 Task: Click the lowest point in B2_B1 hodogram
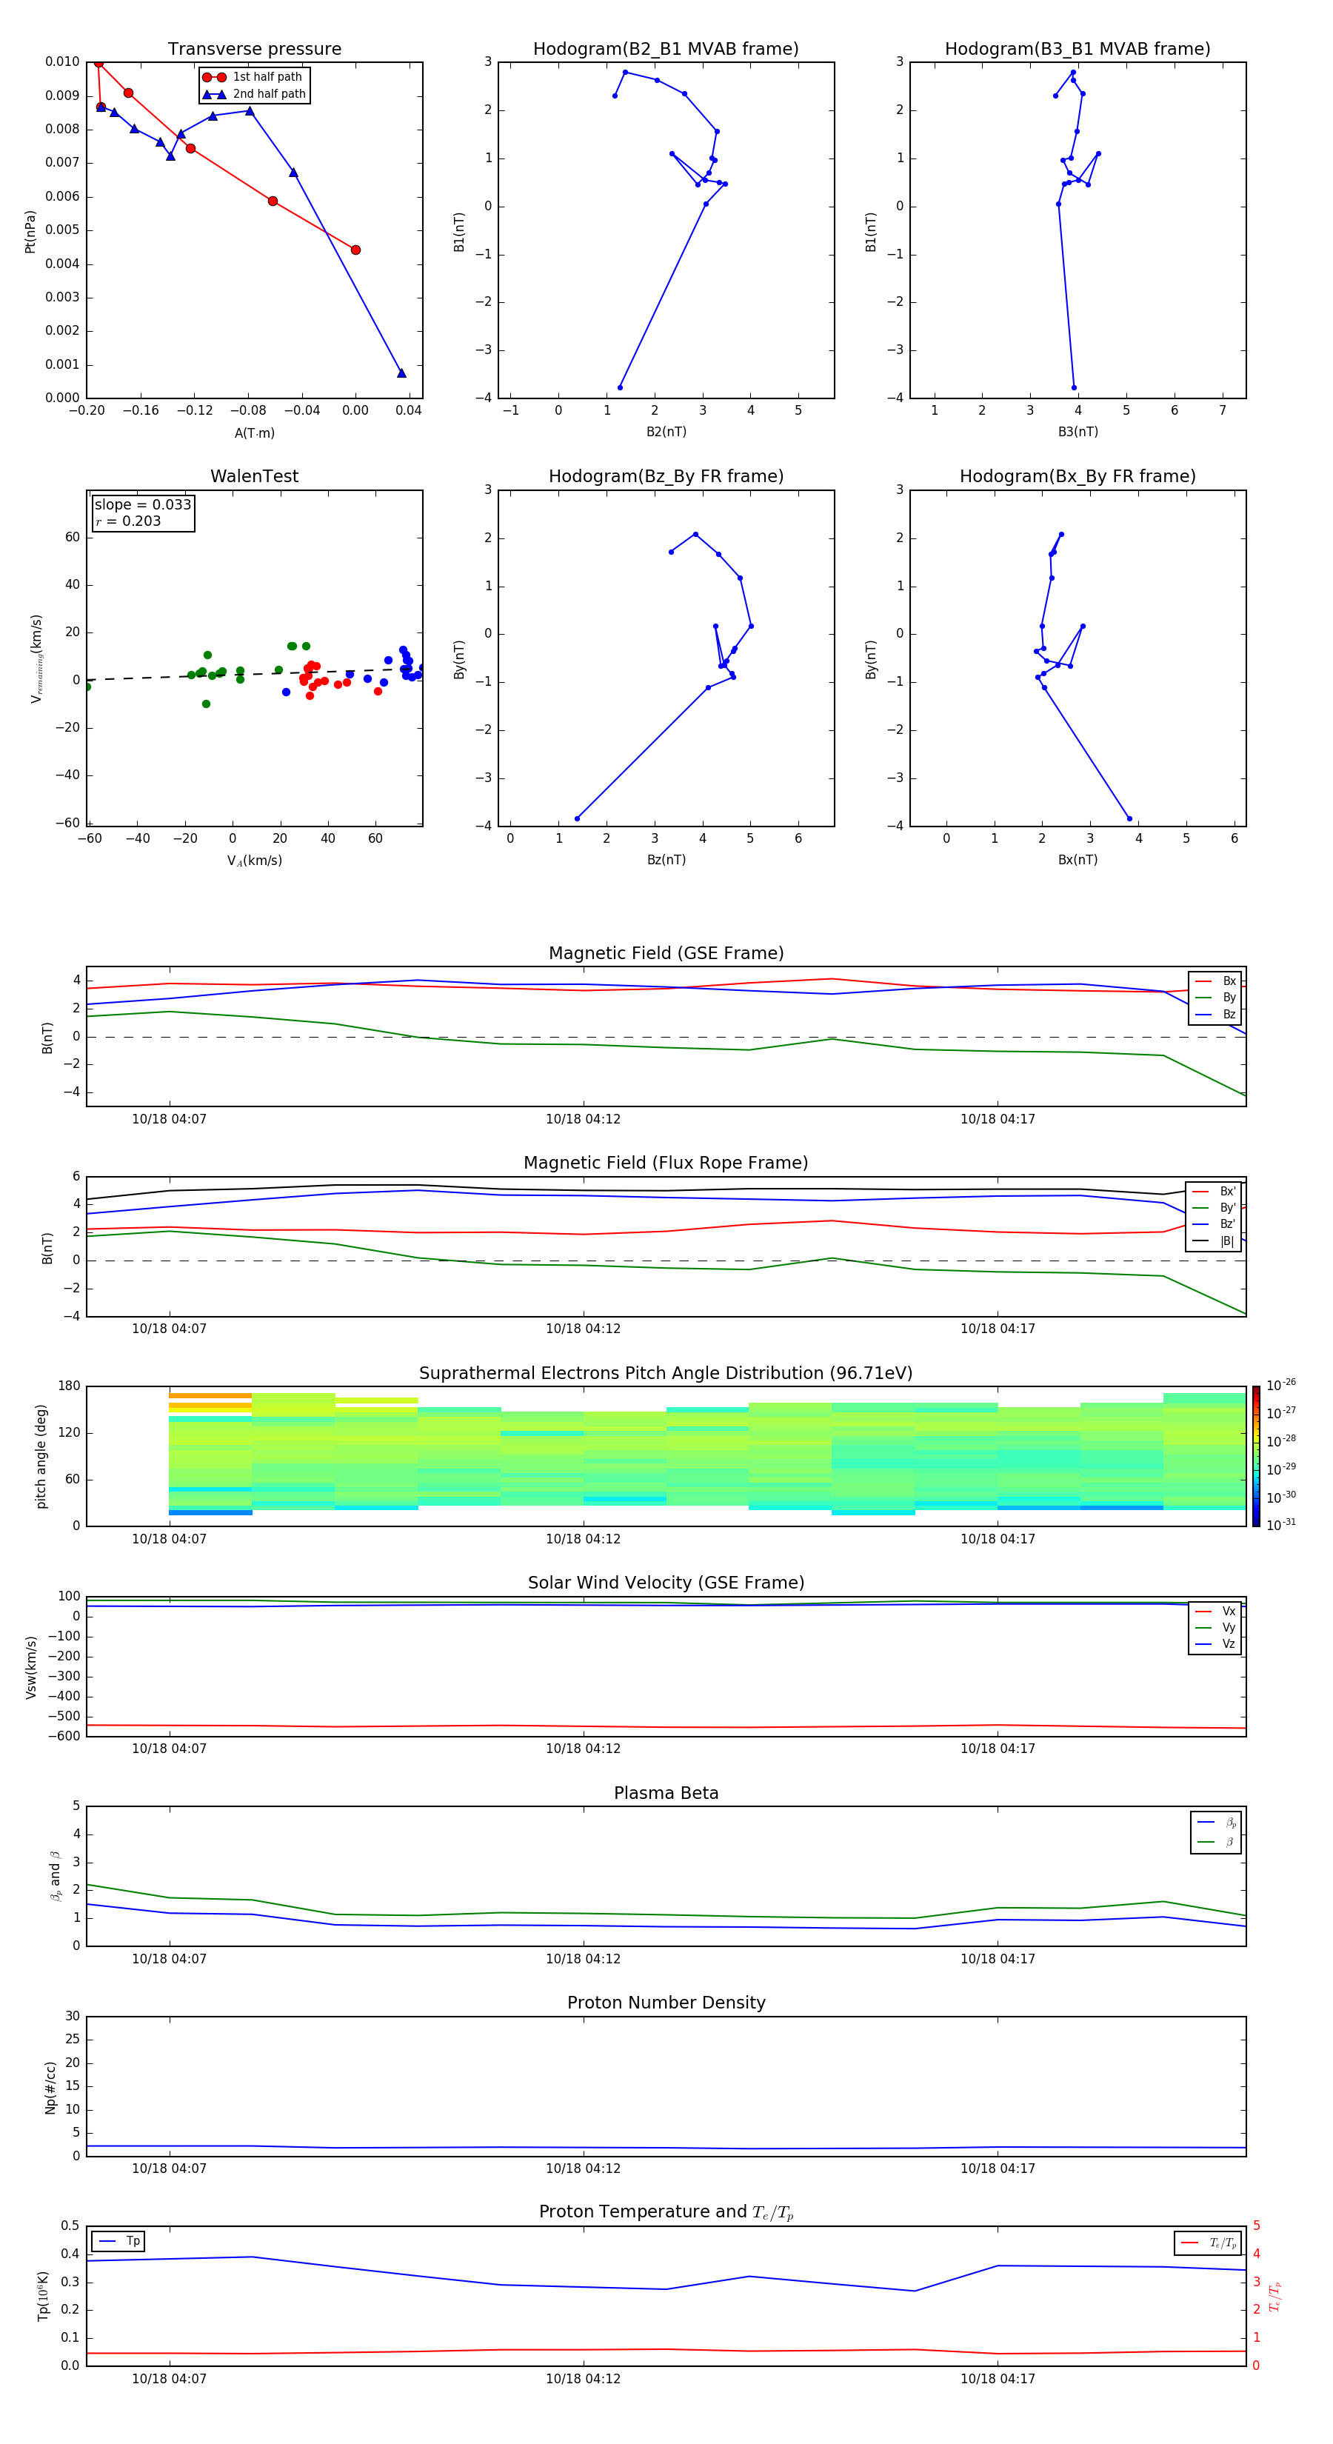click(x=620, y=387)
